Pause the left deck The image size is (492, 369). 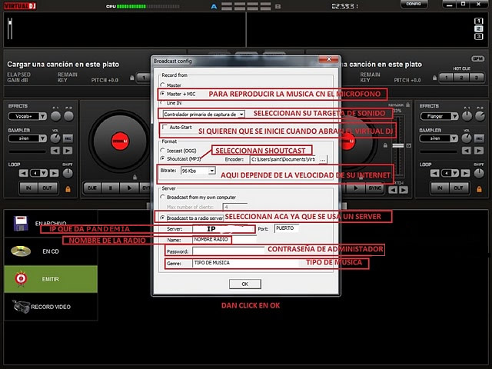click(x=111, y=188)
